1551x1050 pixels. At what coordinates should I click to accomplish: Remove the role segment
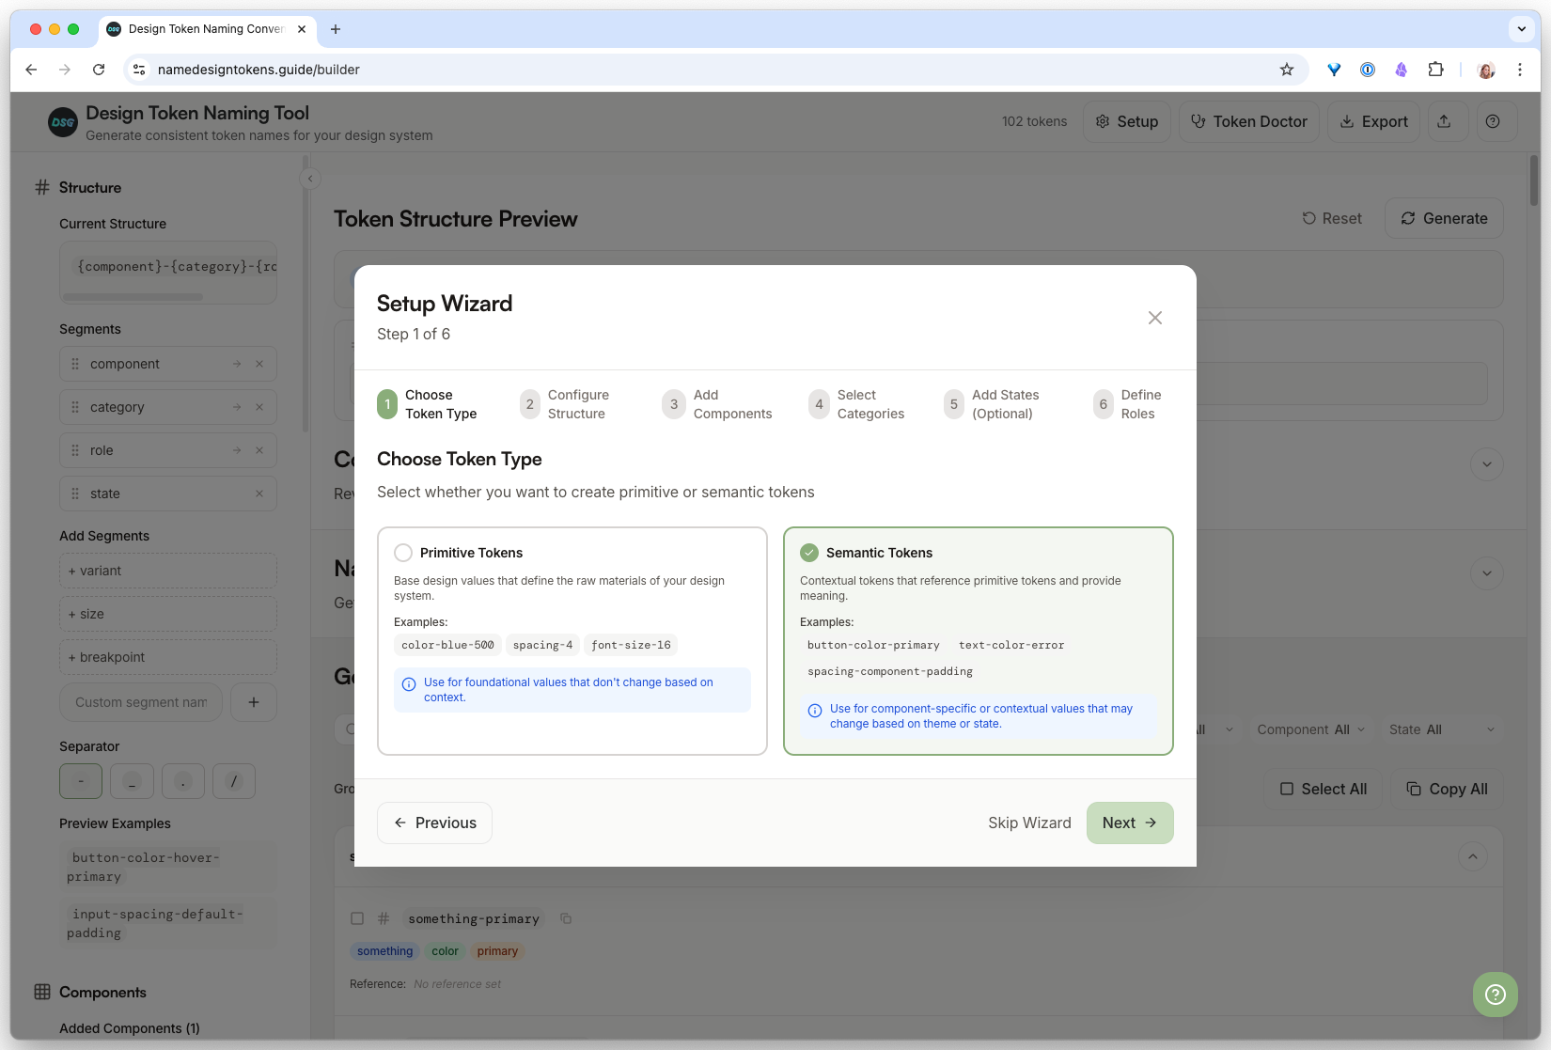click(x=259, y=450)
